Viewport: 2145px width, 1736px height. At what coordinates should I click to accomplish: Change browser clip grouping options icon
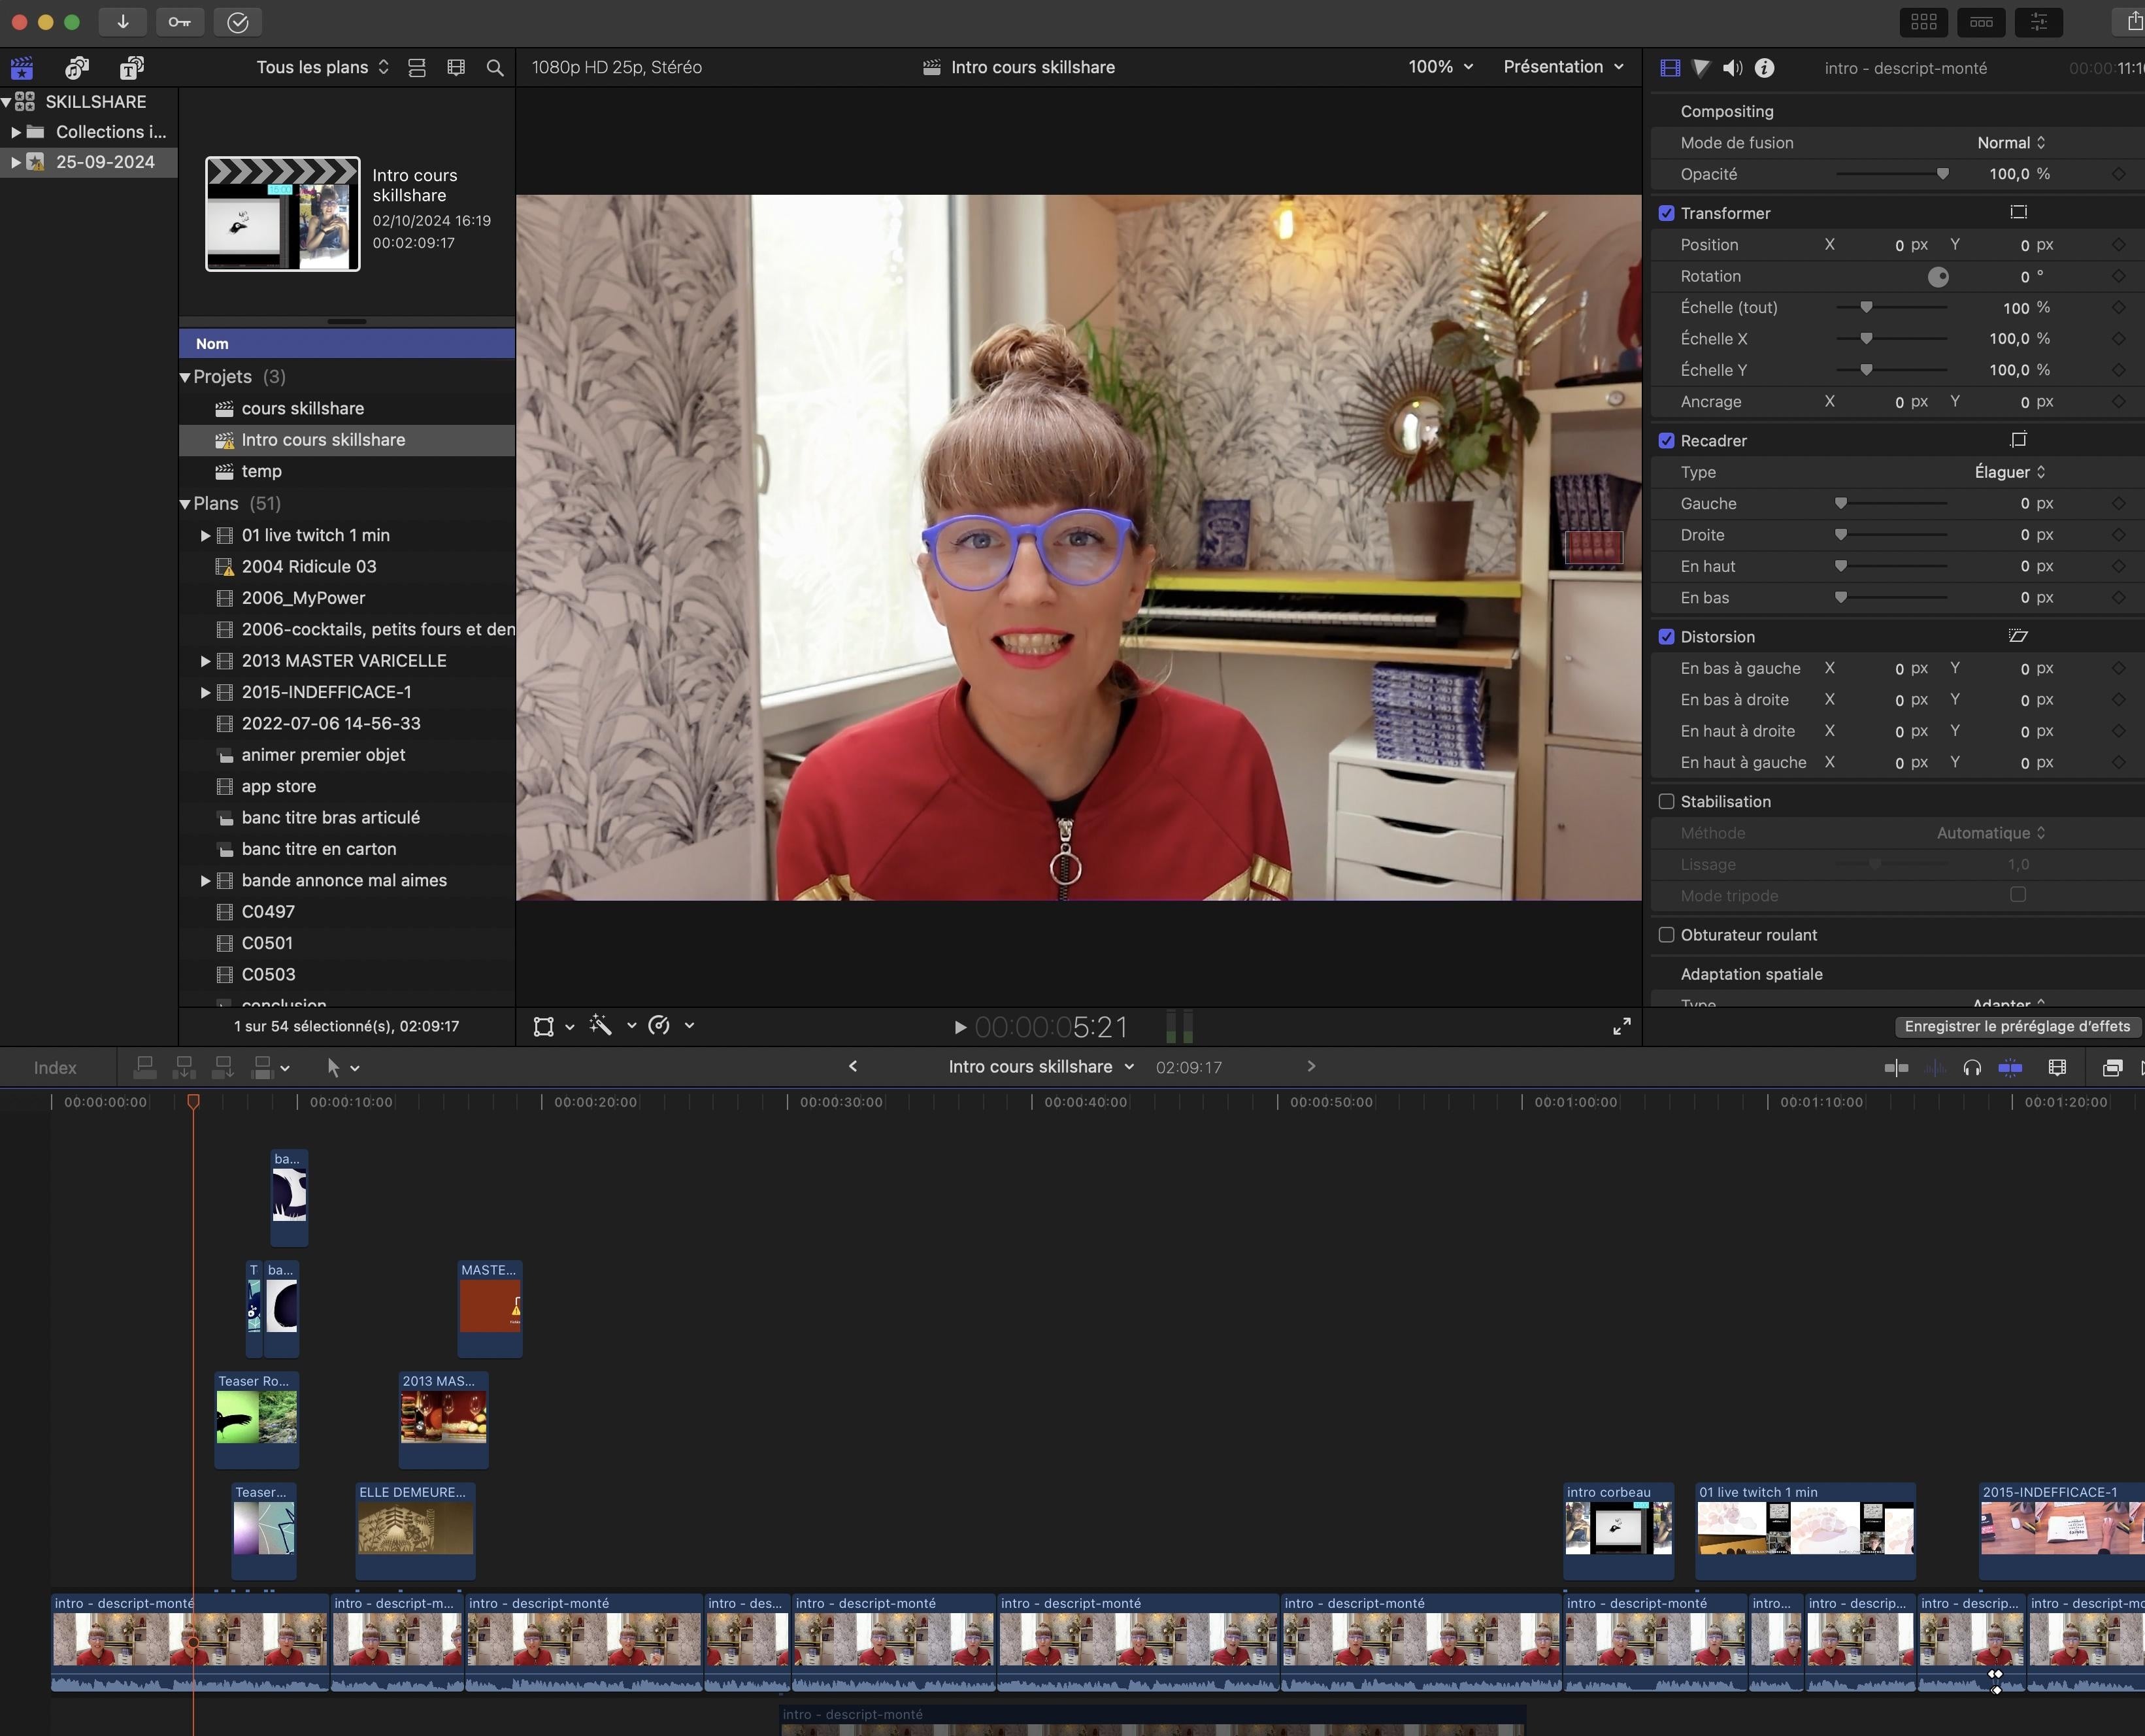tap(417, 68)
